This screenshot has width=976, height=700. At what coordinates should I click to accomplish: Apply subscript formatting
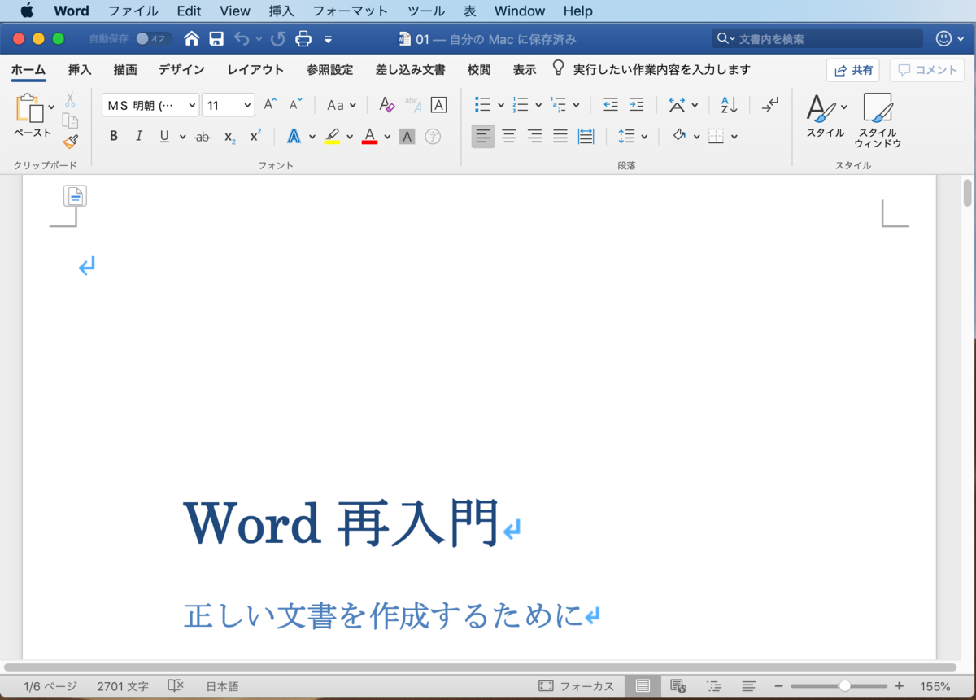tap(230, 137)
